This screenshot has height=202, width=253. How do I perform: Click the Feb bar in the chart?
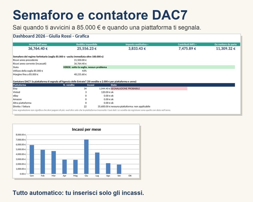coord(43,162)
